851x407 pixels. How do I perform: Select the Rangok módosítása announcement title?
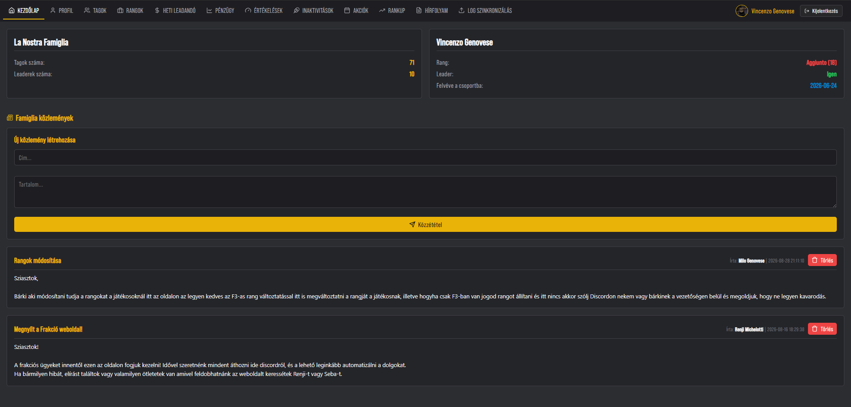[x=38, y=261]
